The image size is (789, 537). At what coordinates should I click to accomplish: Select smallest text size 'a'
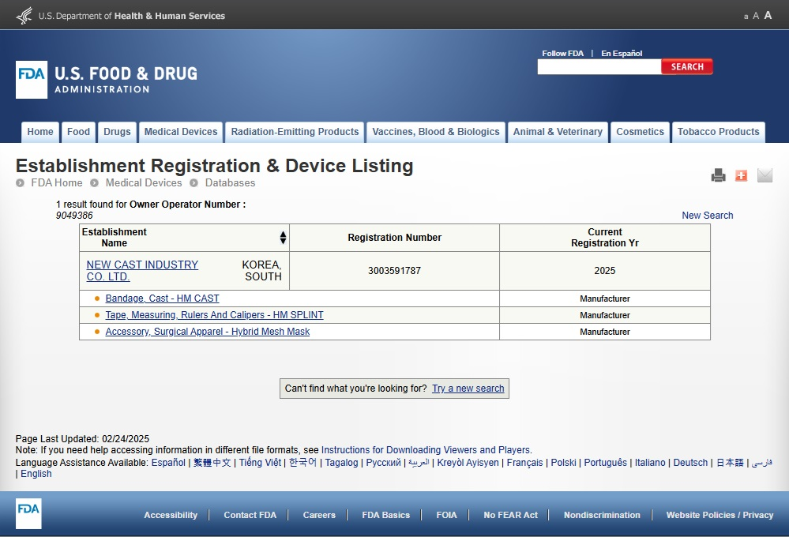tap(746, 17)
